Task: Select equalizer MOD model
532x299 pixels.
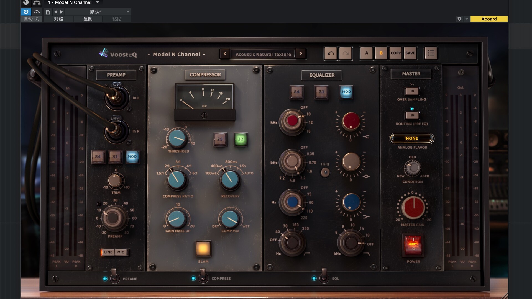Action: (346, 92)
